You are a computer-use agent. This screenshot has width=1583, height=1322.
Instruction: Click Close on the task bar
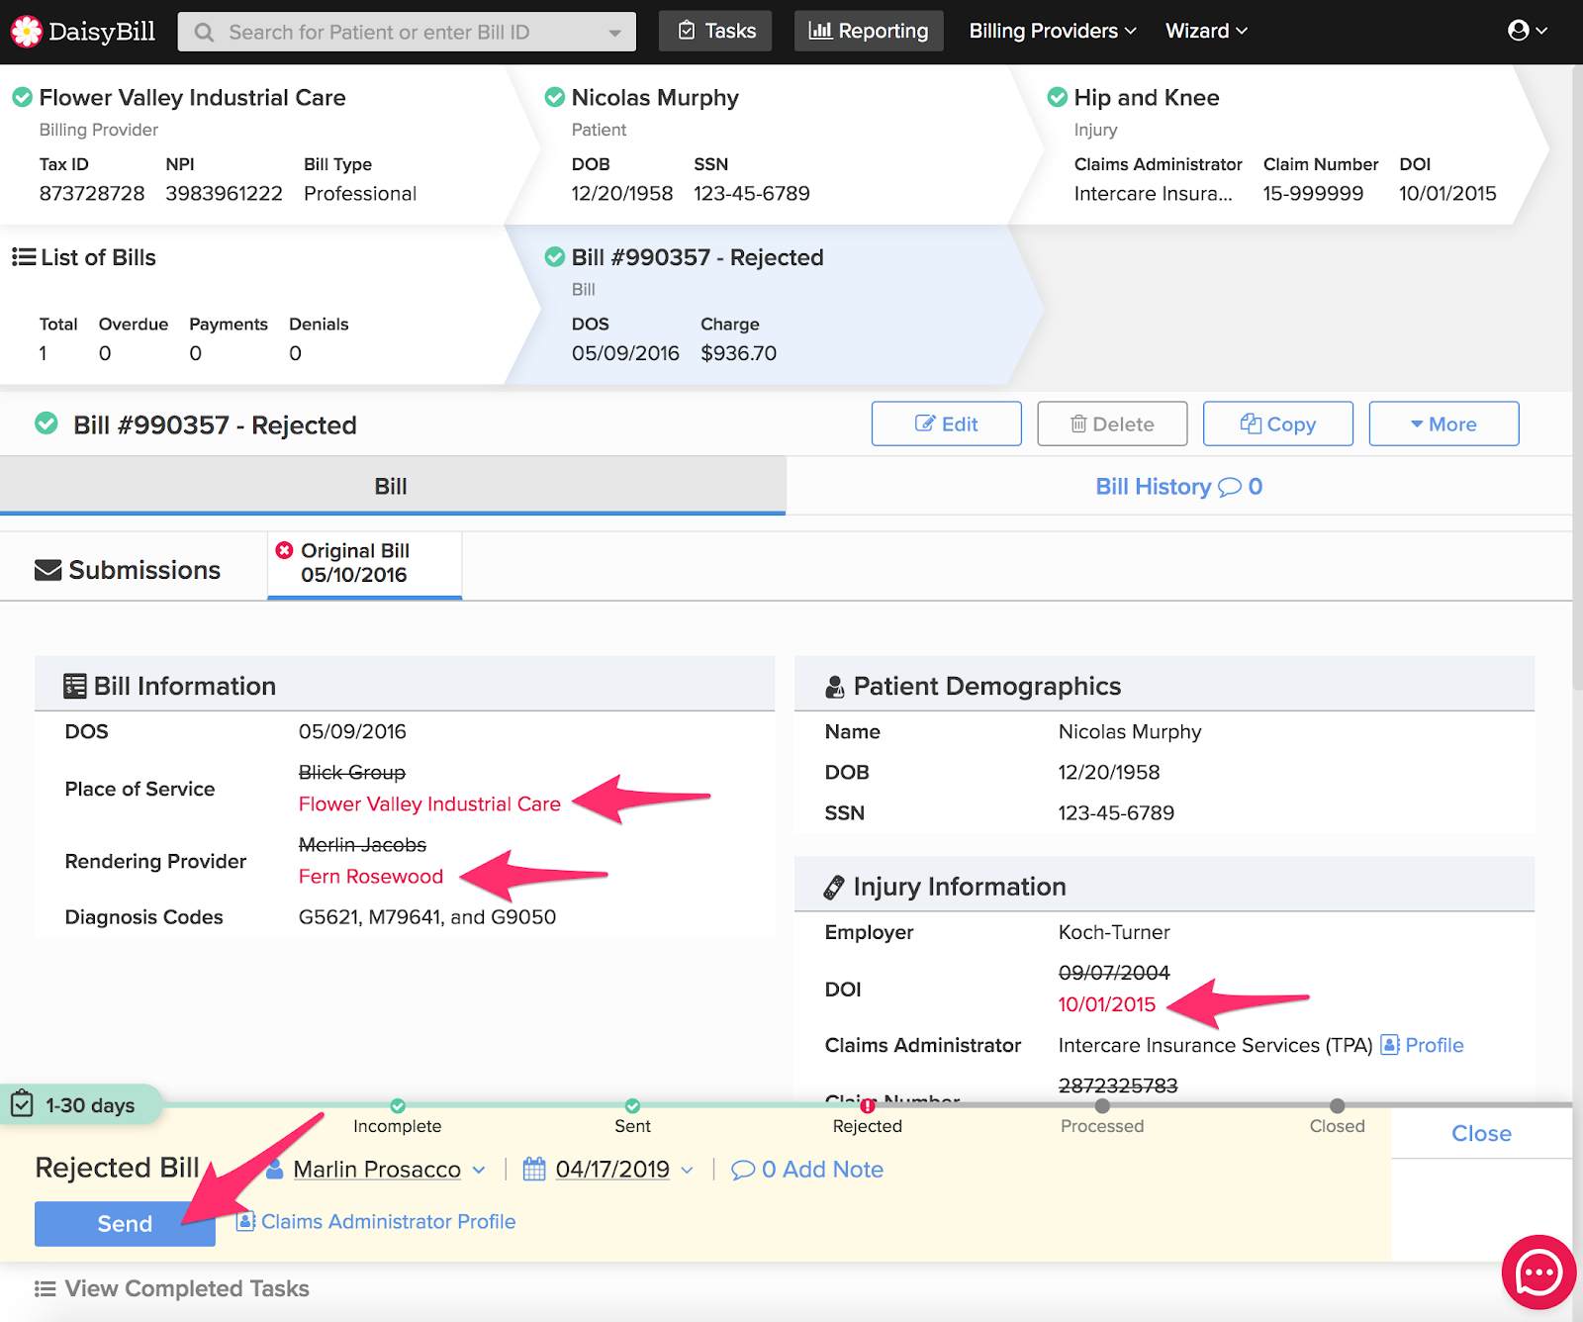1481,1133
